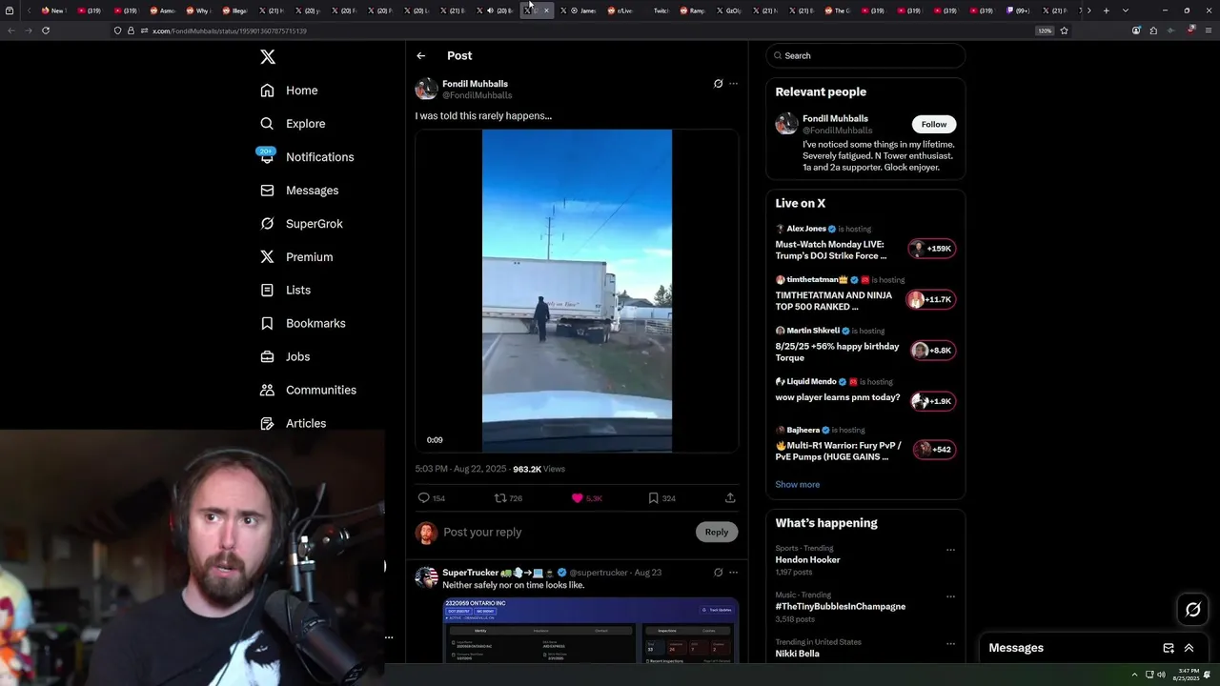Open the Explore page
1220x686 pixels.
[x=293, y=124]
